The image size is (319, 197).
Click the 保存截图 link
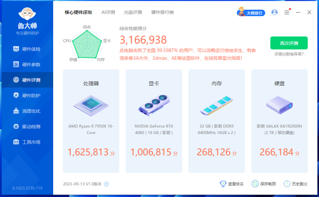pyautogui.click(x=268, y=184)
